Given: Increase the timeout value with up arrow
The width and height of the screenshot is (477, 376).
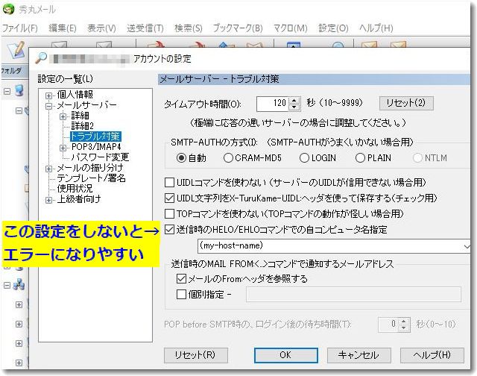Looking at the screenshot, I should tap(294, 101).
